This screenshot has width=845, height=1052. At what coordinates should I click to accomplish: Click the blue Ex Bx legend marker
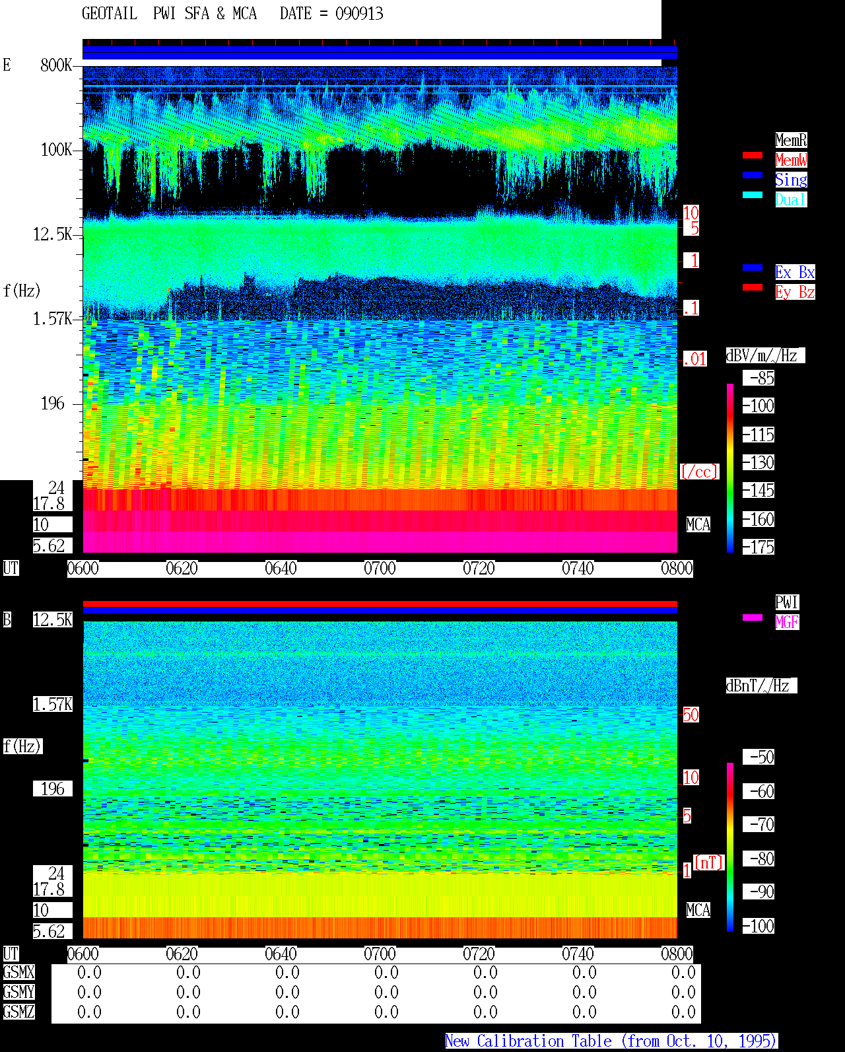(x=753, y=267)
